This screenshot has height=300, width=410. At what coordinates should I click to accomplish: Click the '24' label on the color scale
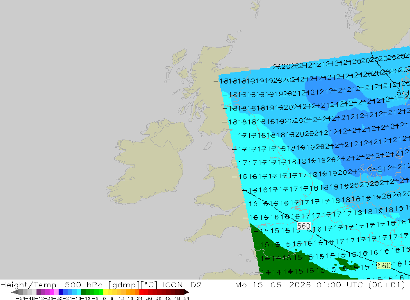[x=140, y=298]
